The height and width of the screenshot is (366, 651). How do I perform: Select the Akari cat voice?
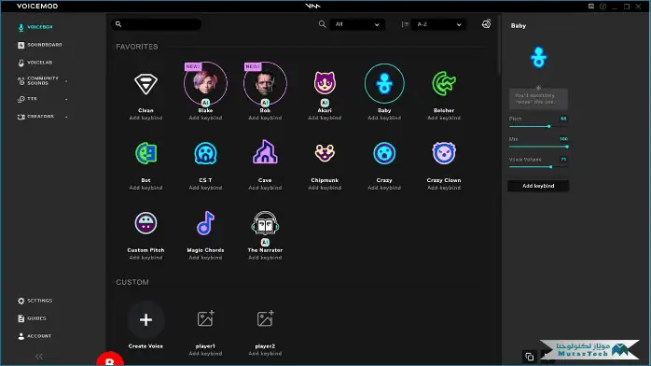tap(325, 83)
